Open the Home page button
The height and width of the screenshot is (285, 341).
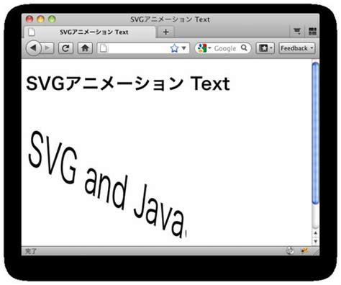tap(85, 48)
